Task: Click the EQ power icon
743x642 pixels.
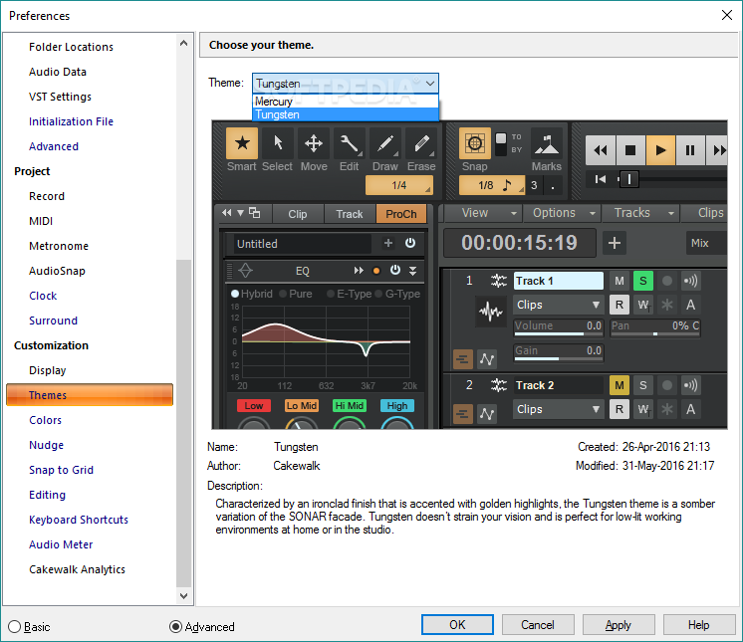Action: [x=395, y=270]
